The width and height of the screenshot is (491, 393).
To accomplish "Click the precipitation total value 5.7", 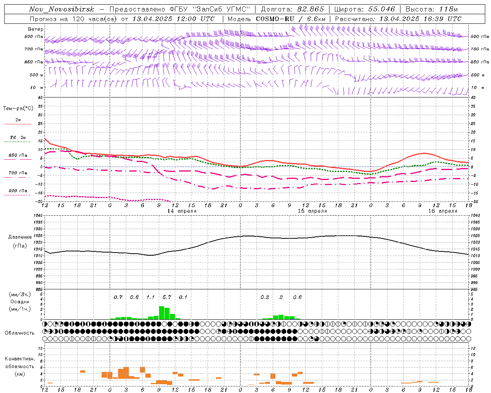I will pyautogui.click(x=167, y=297).
